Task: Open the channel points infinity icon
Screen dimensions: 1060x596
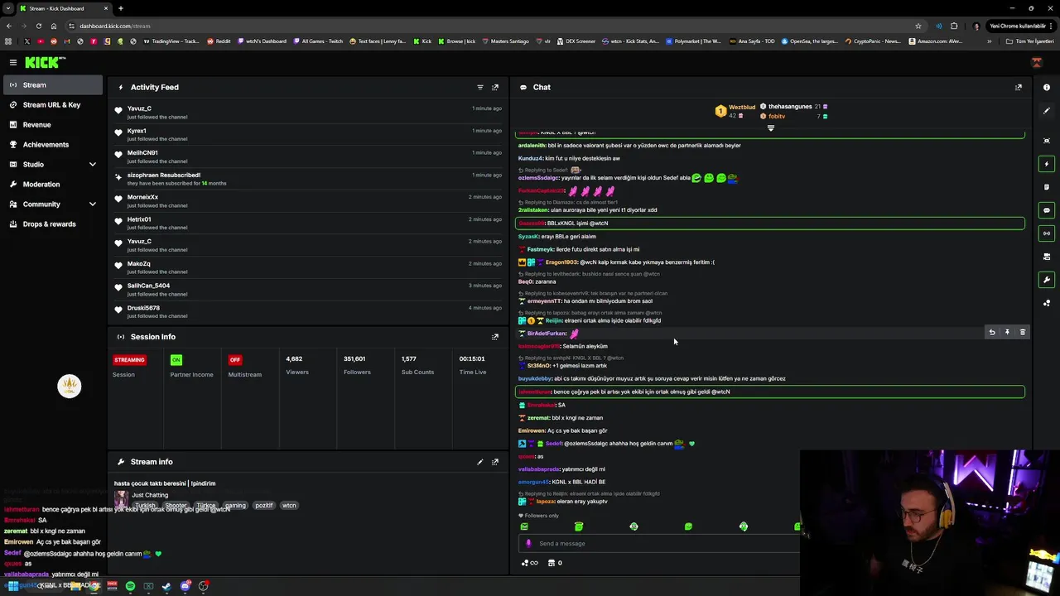Action: (529, 563)
